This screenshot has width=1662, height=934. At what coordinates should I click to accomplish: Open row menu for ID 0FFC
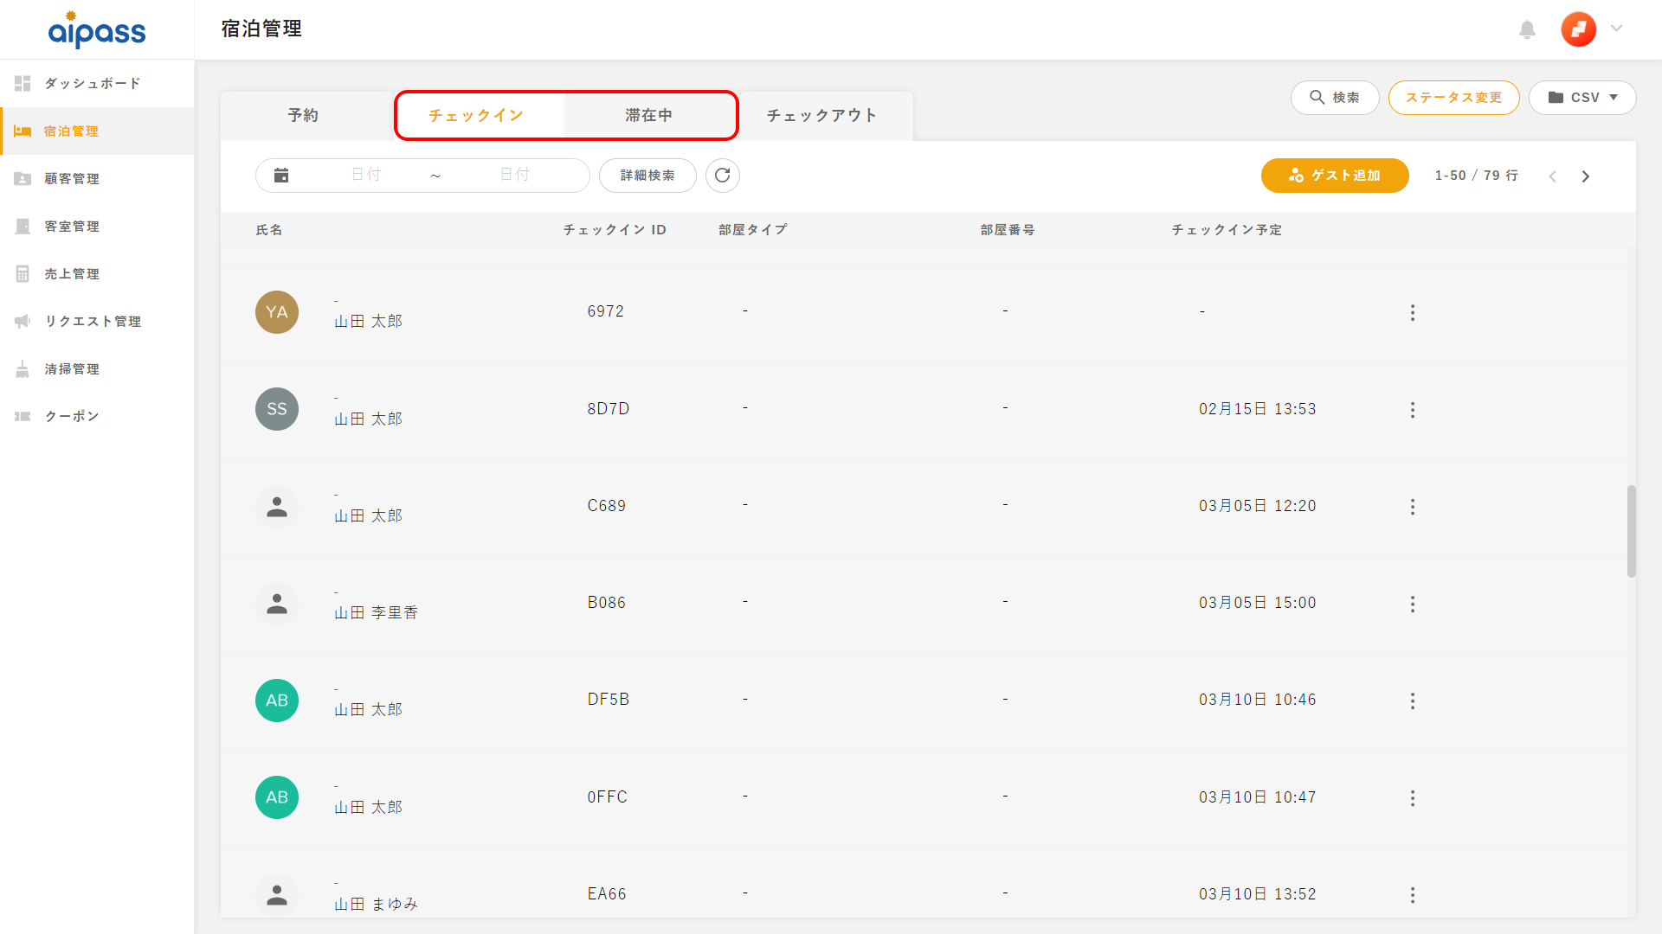(x=1413, y=798)
